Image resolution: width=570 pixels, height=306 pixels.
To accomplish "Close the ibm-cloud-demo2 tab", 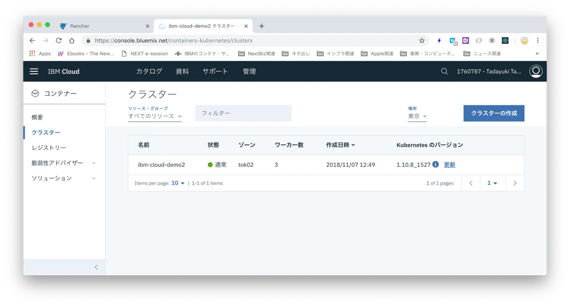I will point(246,26).
